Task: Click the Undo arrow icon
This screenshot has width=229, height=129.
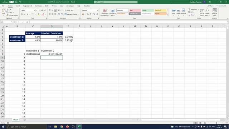Action: pyautogui.click(x=20, y=2)
